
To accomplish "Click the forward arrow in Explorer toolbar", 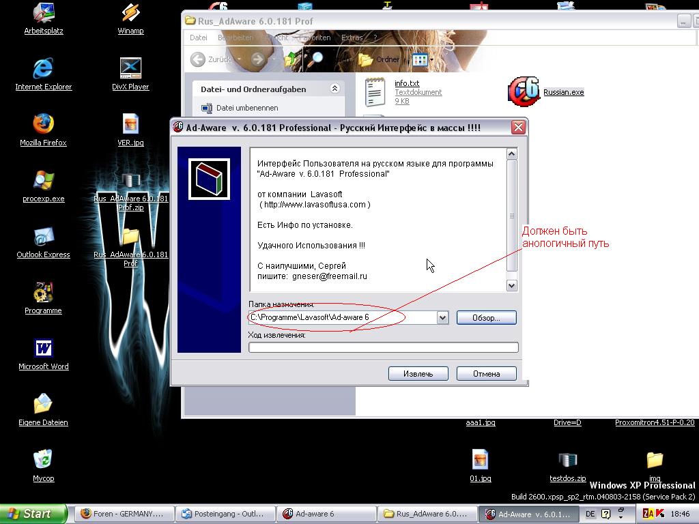I will [x=257, y=59].
